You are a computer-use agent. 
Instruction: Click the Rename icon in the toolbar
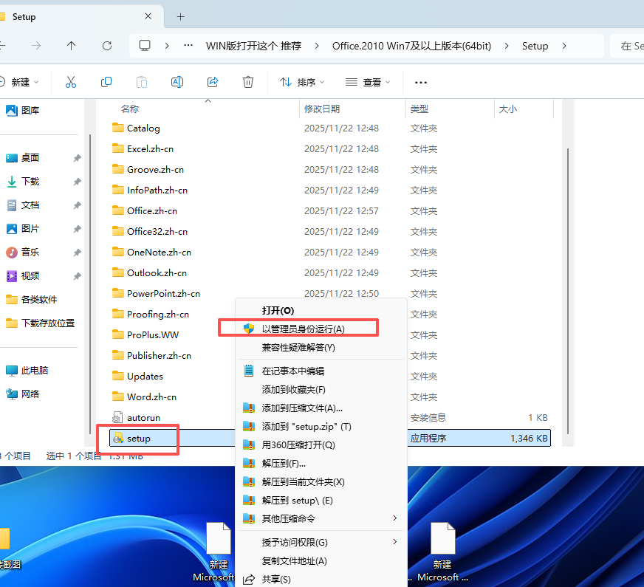click(x=177, y=82)
